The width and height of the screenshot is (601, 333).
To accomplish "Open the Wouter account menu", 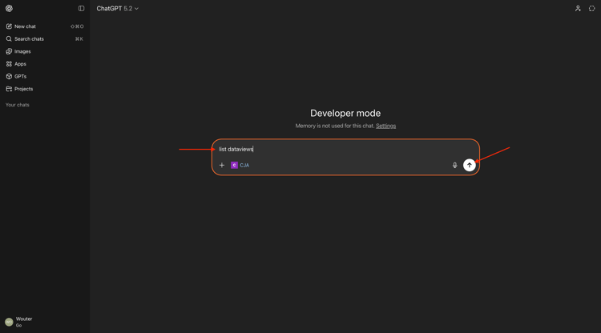I will [45, 322].
